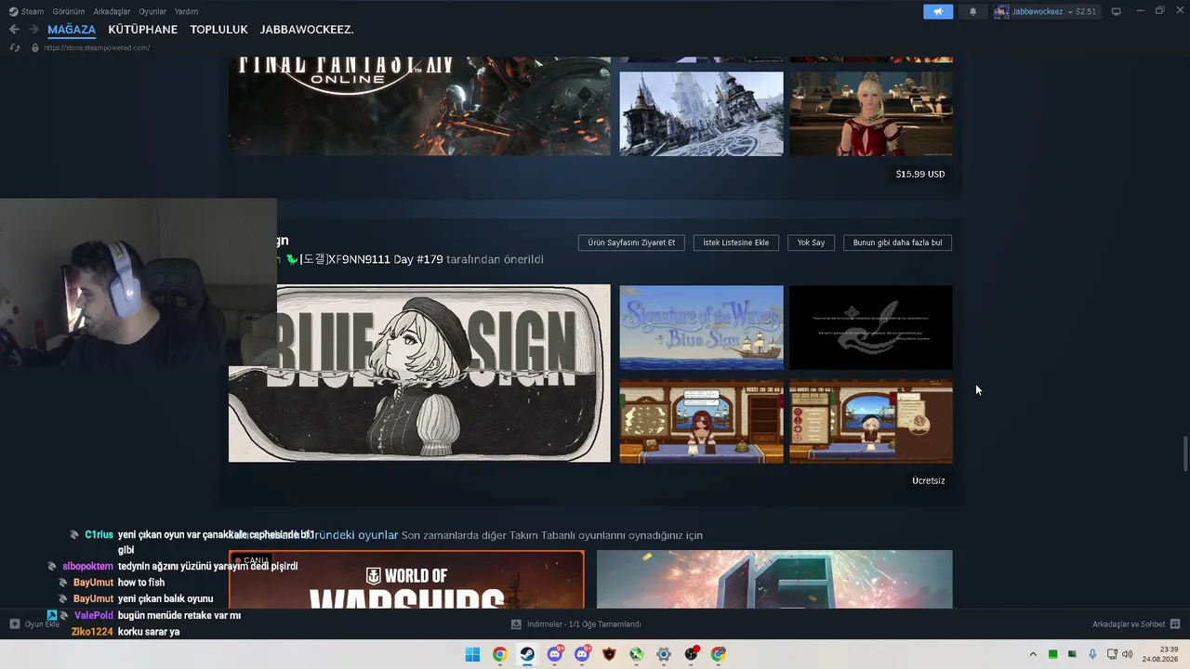Image resolution: width=1190 pixels, height=669 pixels.
Task: Switch to the KÜTÜPHANE tab
Action: [143, 30]
